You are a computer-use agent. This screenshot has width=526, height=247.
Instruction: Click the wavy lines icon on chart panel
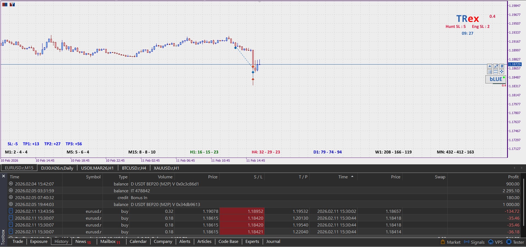(496, 72)
